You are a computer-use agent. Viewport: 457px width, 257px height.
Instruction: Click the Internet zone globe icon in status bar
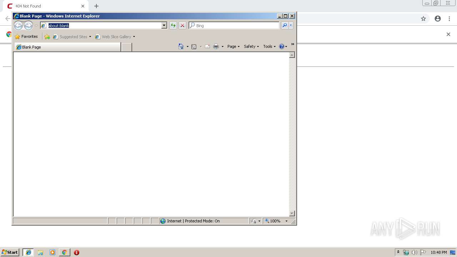163,221
